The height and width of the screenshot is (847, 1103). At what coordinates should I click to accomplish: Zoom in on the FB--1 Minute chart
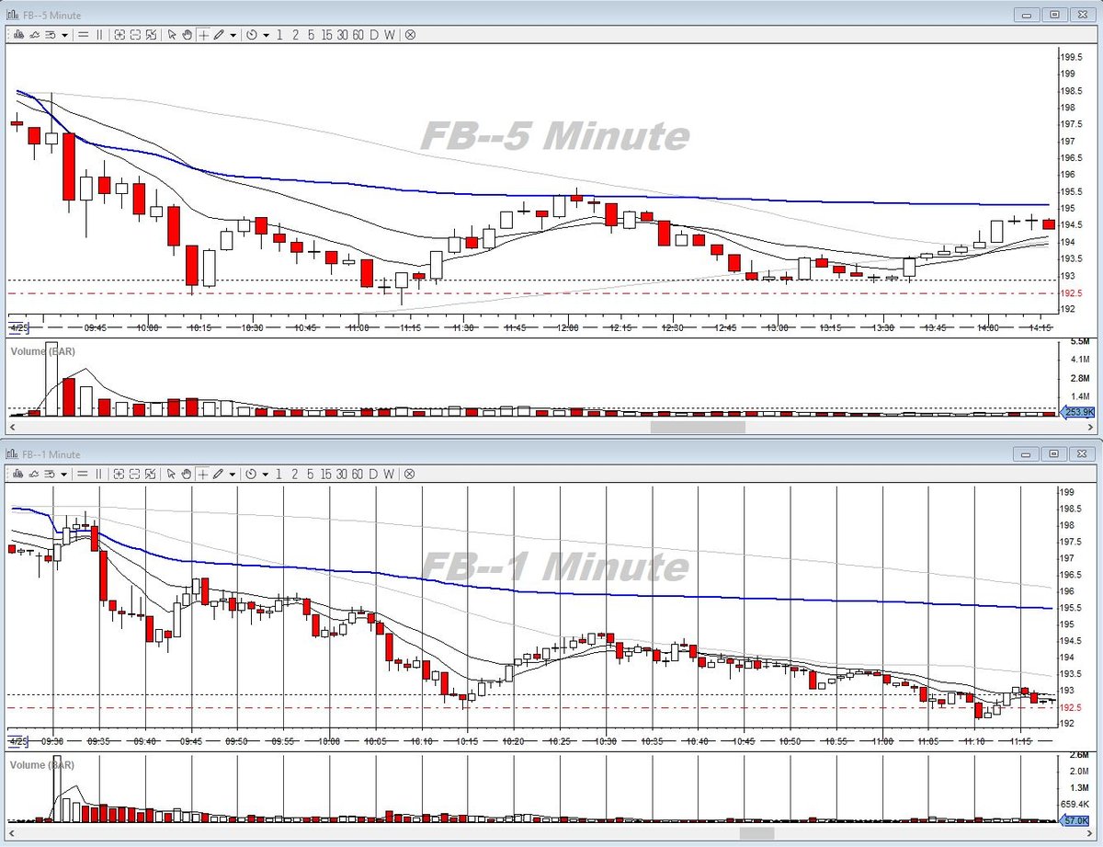pos(119,474)
